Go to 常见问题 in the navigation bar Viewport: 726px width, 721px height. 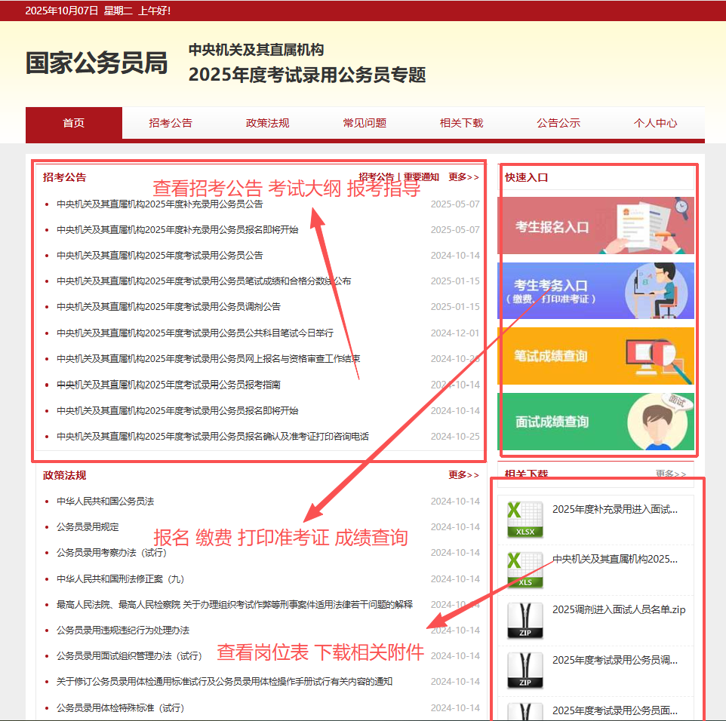(365, 123)
